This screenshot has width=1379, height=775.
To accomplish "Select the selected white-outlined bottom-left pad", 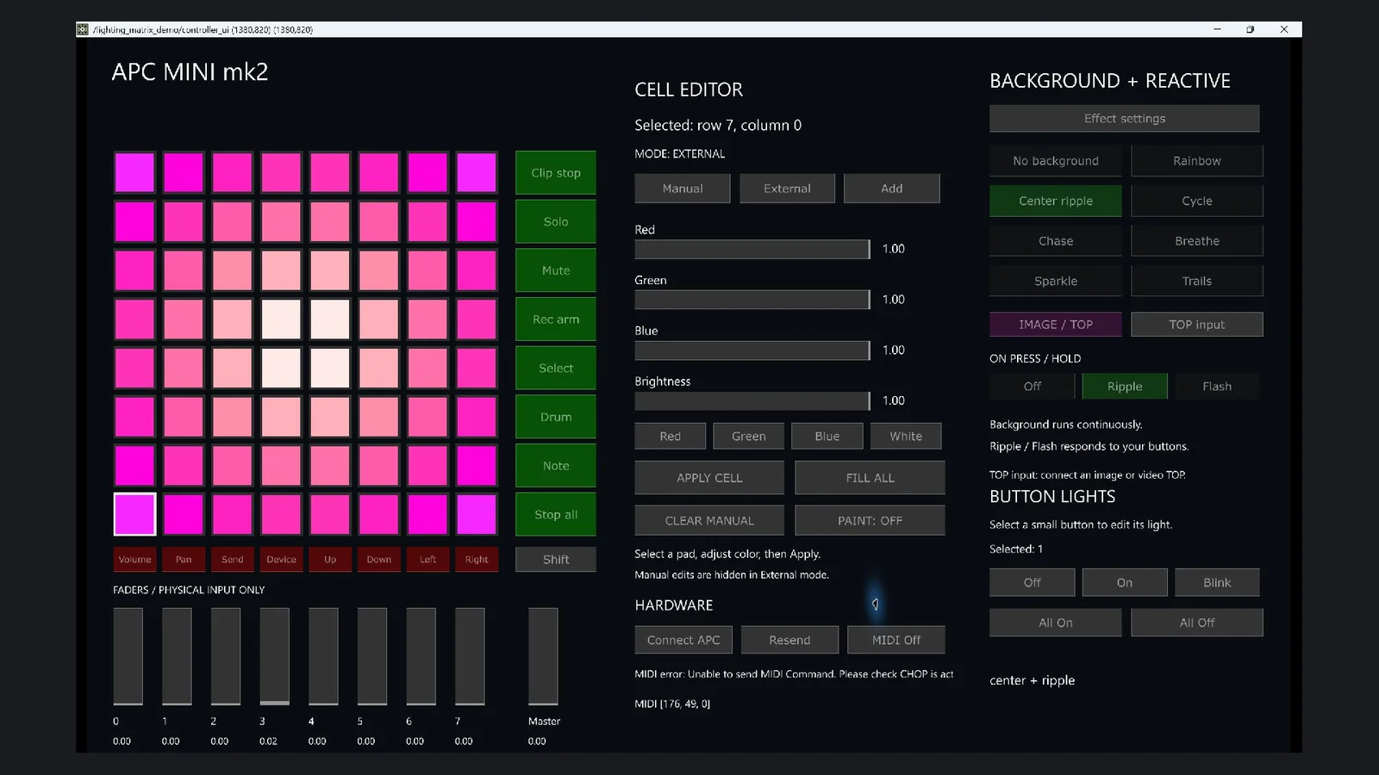I will [134, 514].
